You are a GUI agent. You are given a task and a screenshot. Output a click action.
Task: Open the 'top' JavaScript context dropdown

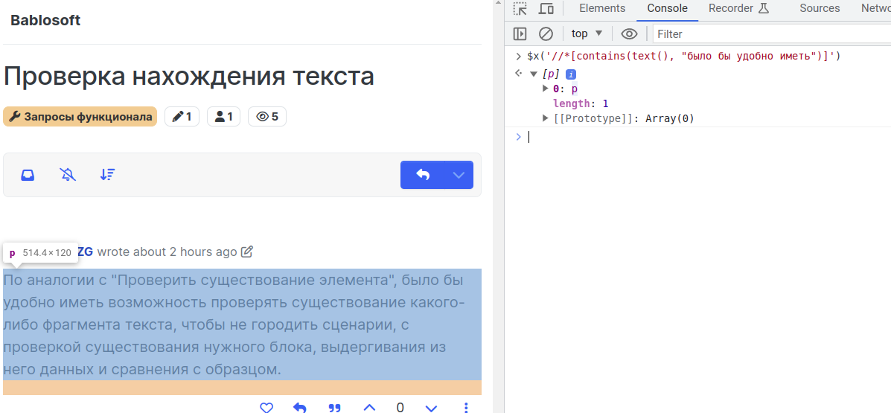pyautogui.click(x=587, y=33)
